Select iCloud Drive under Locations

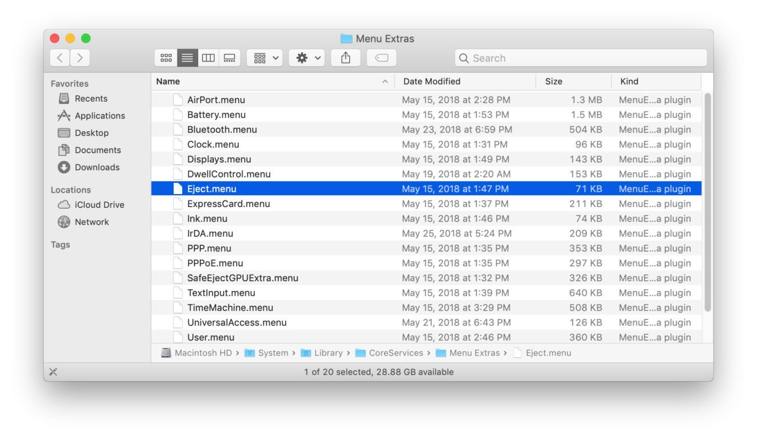coord(101,204)
